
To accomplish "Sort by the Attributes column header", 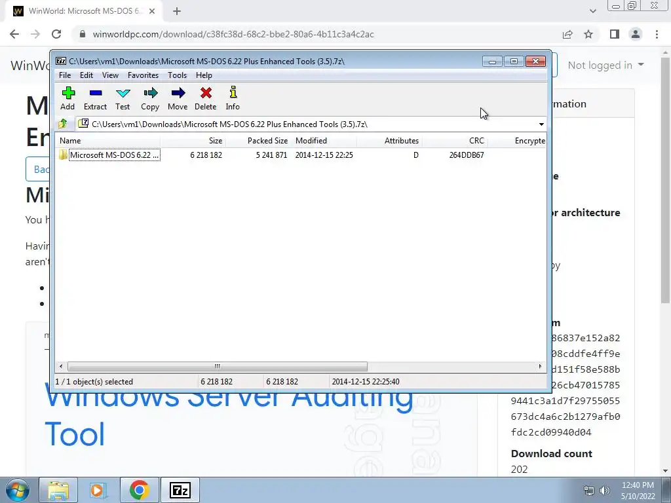I will (x=389, y=141).
